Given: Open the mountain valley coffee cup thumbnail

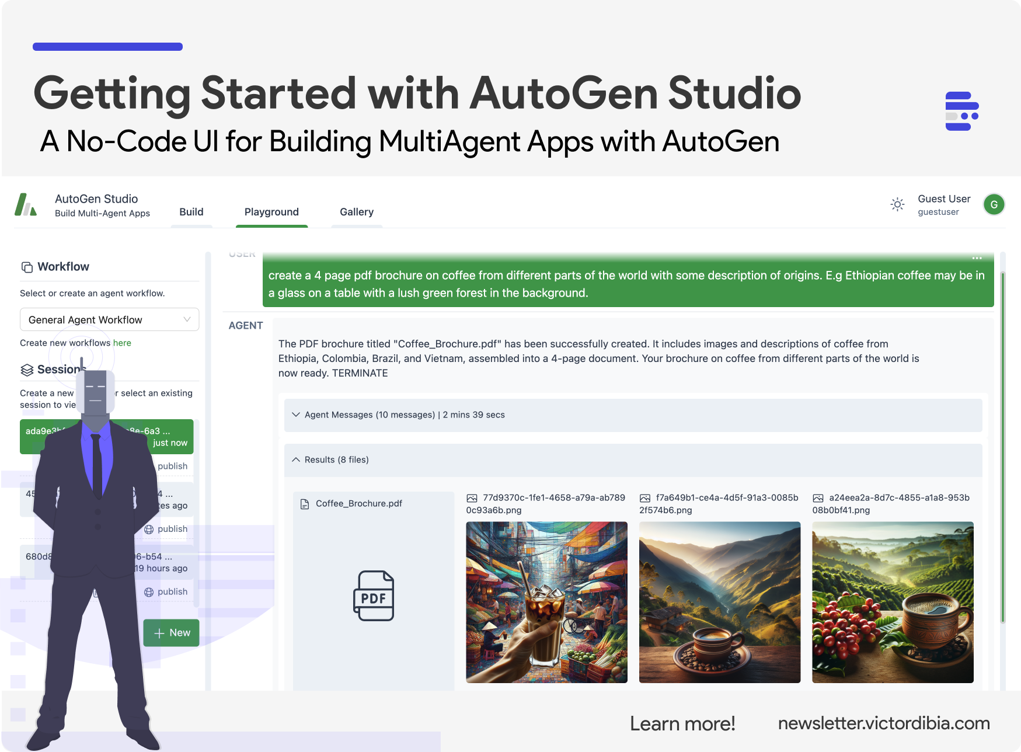Looking at the screenshot, I should pyautogui.click(x=720, y=602).
